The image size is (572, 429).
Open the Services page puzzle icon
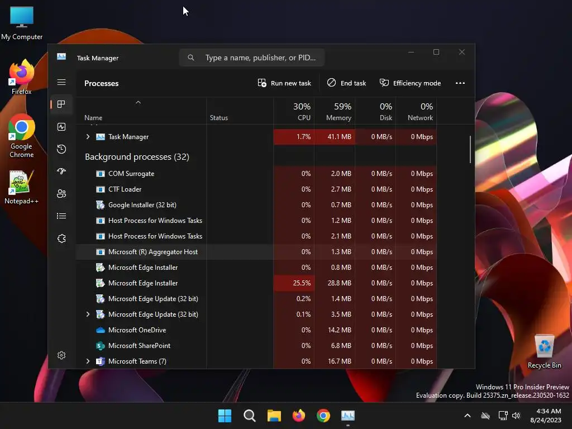61,238
